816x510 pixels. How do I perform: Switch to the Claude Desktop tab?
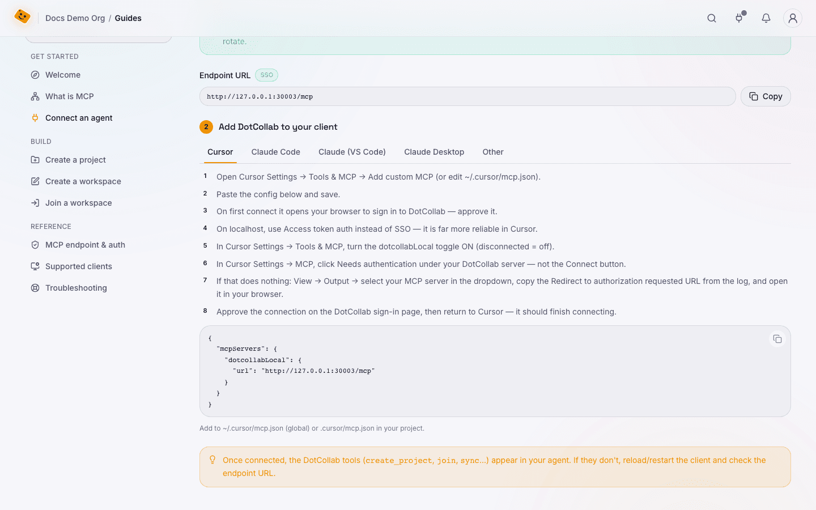point(434,152)
